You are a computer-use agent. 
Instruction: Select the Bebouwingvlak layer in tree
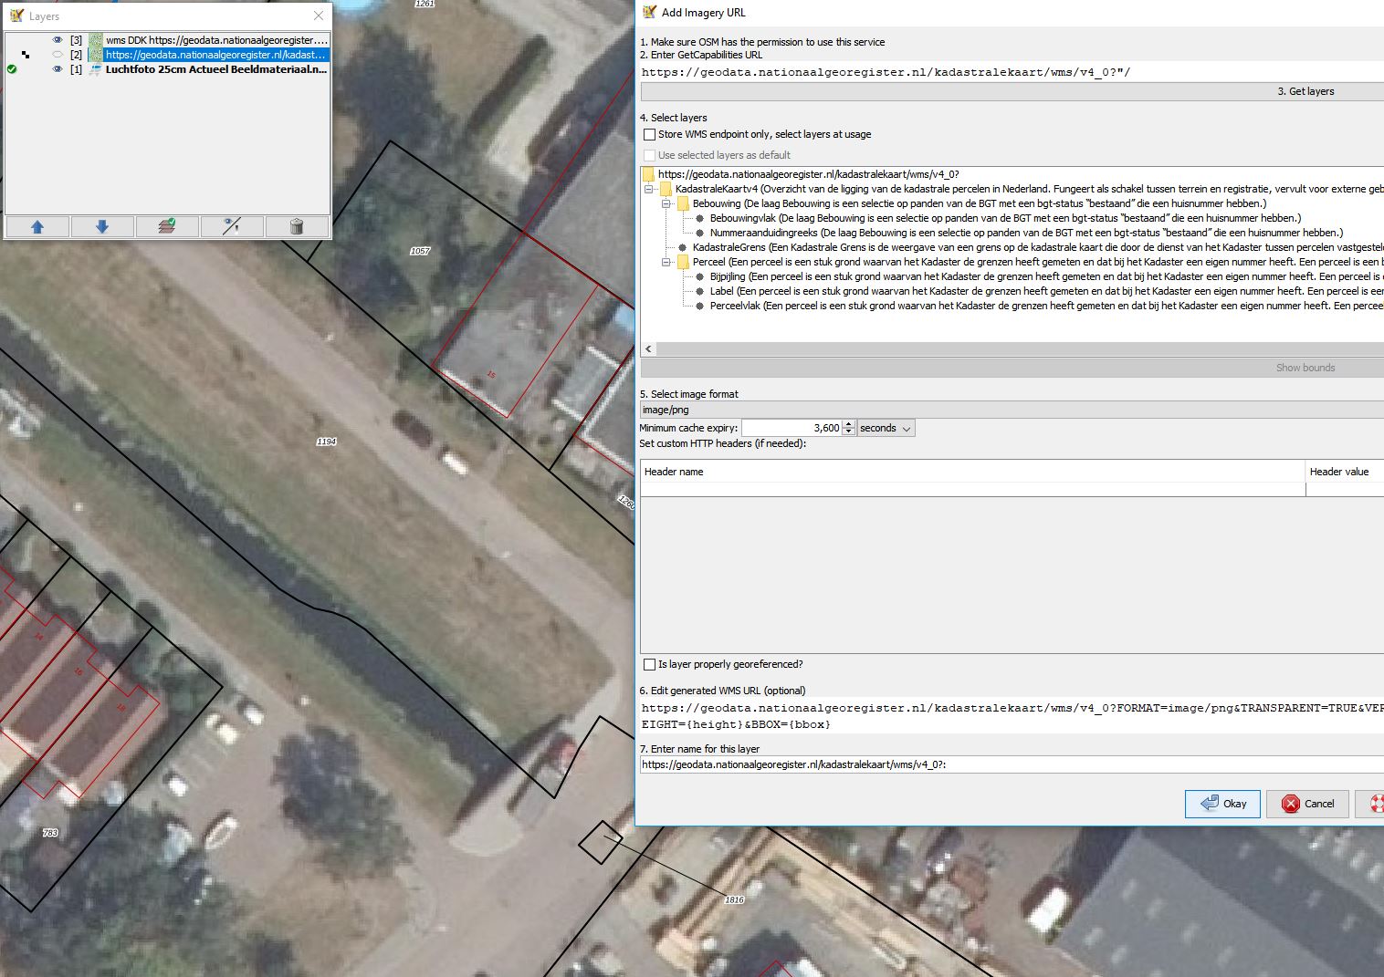click(1005, 218)
